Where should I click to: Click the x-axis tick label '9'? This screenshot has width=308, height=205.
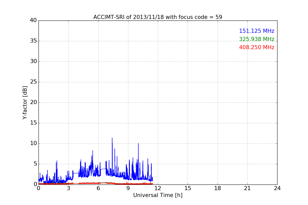coord(128,188)
